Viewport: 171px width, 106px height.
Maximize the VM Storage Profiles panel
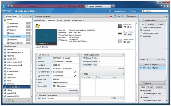[123, 55]
